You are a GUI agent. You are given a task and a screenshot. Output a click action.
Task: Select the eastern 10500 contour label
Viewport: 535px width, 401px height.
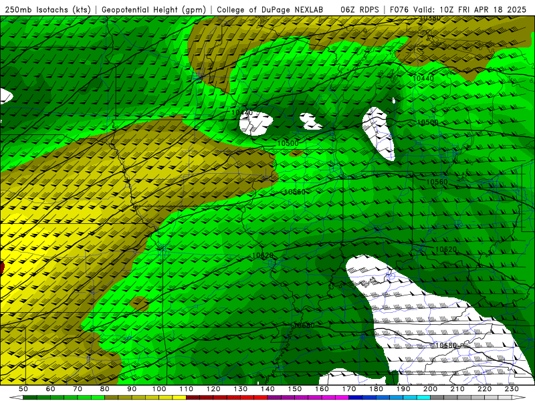click(x=428, y=122)
